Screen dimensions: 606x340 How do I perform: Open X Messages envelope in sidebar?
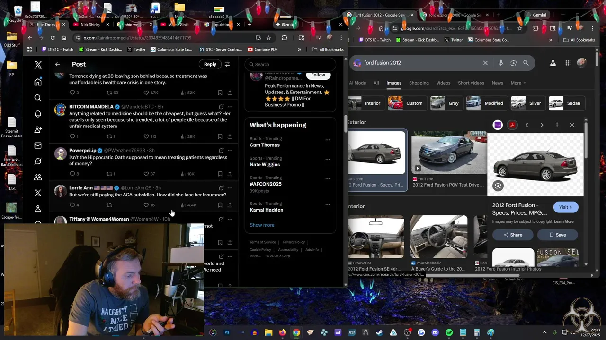(x=38, y=145)
